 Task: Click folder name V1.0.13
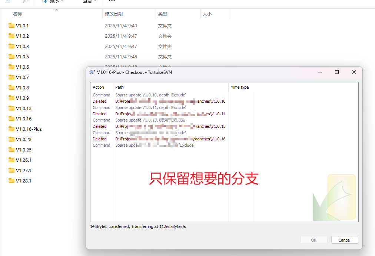[24, 109]
